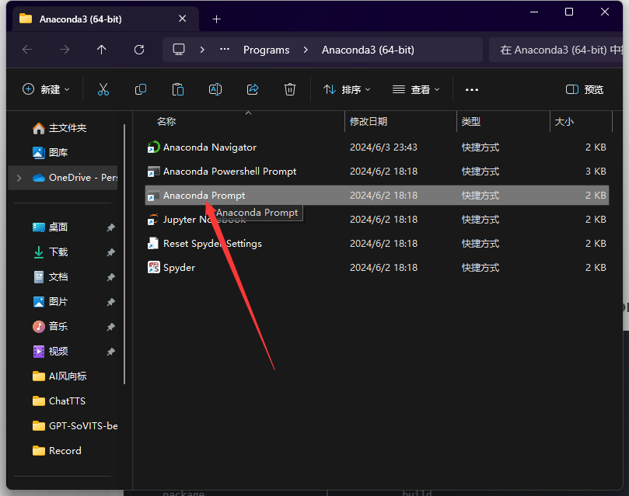Open the new tab plus button
The width and height of the screenshot is (629, 496).
pyautogui.click(x=217, y=19)
